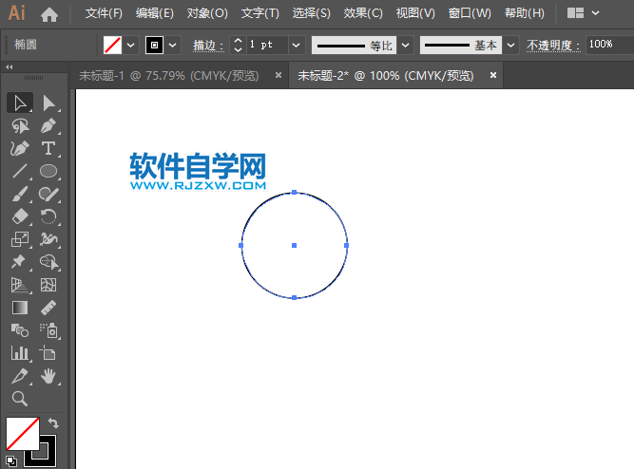
Task: Select the Ellipse tool
Action: tap(48, 171)
